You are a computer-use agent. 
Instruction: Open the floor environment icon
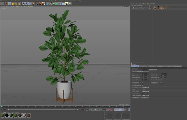point(64,4)
